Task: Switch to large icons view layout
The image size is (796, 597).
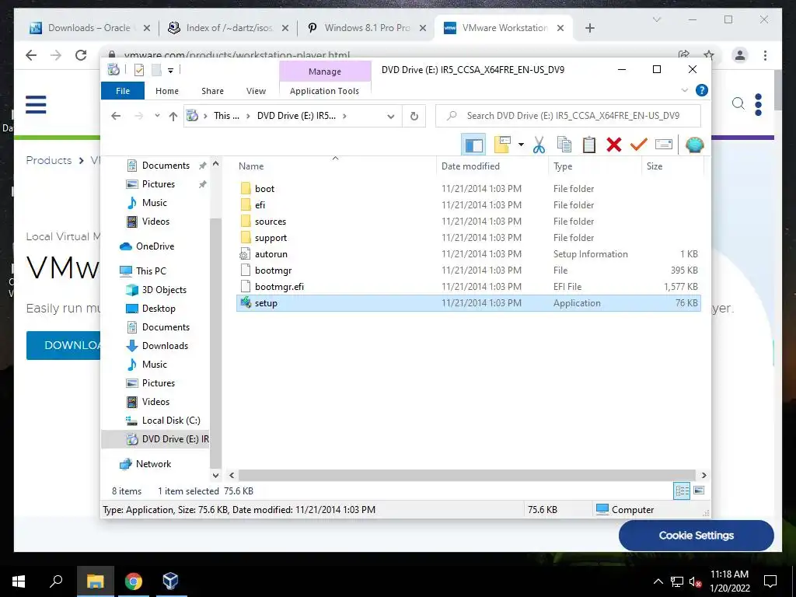Action: tap(699, 491)
